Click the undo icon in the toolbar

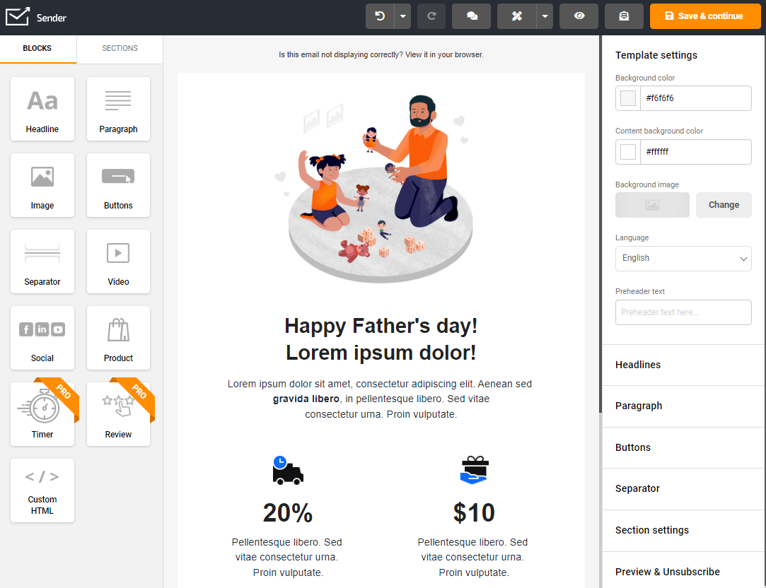[381, 16]
